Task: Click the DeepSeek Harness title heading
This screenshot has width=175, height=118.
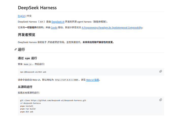Action: (x=37, y=8)
